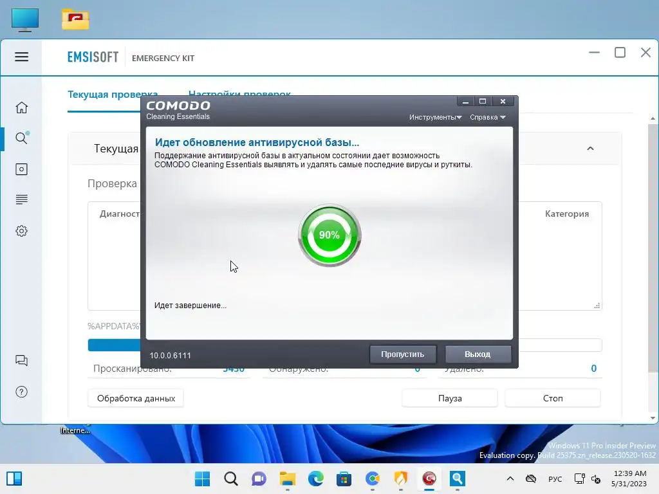This screenshot has height=494, width=659.
Task: Minimize the COMODO Cleaning Essentials window
Action: click(465, 102)
